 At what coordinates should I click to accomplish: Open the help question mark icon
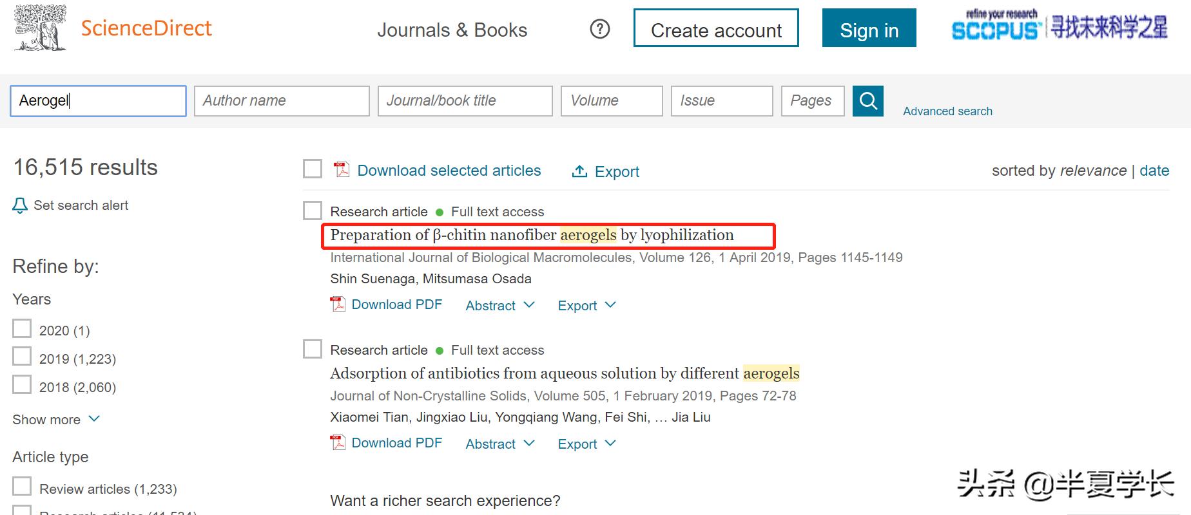point(599,29)
